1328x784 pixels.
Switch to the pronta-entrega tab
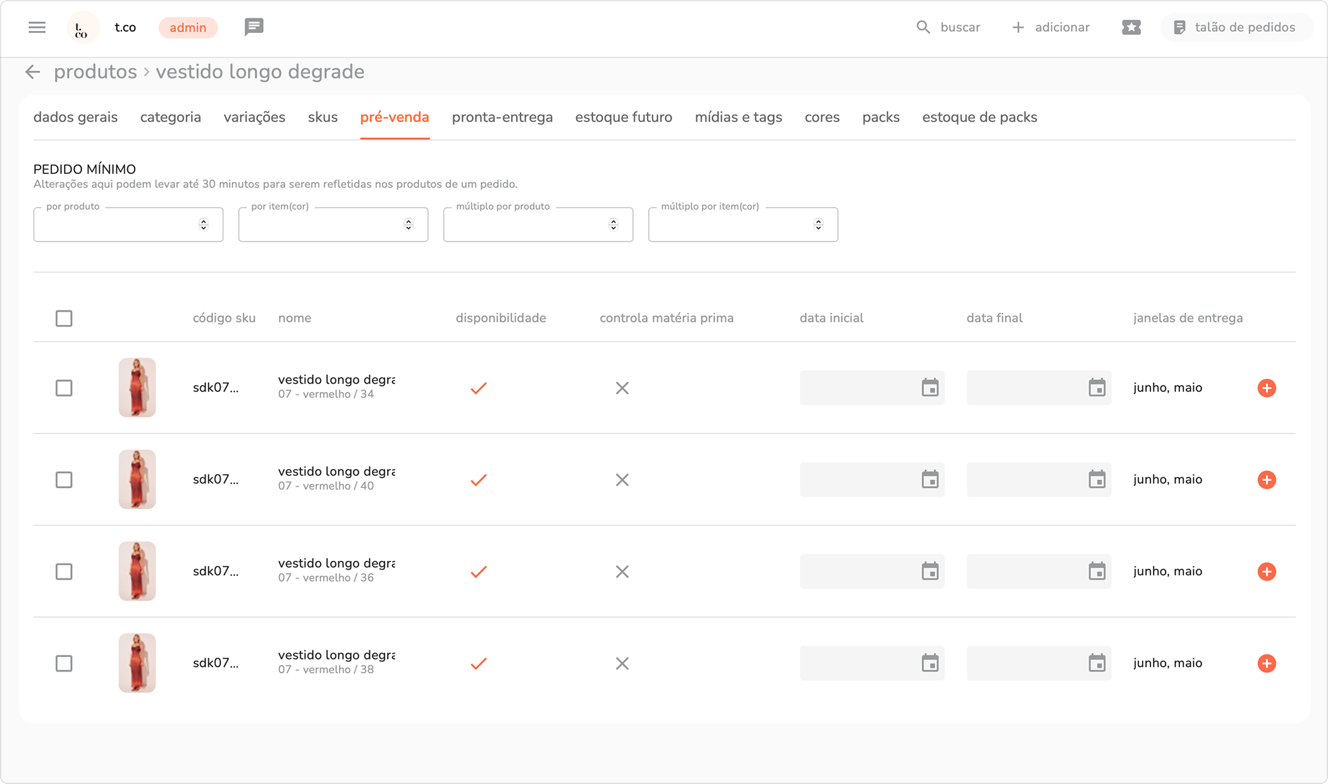pos(502,118)
